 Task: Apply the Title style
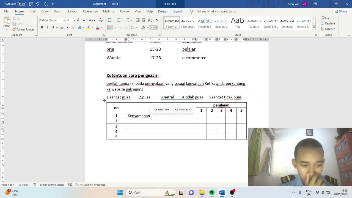pyautogui.click(x=238, y=23)
